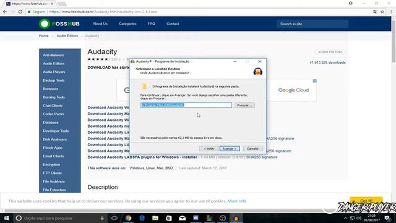Open Microsoft Store from taskbar
The width and height of the screenshot is (396, 223).
169,218
